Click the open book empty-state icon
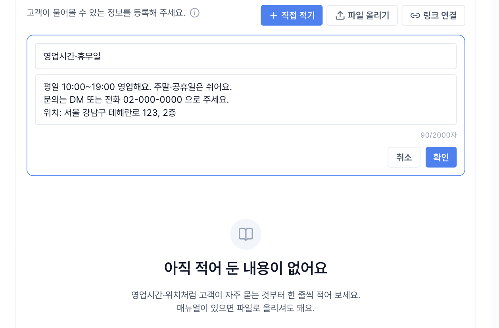Viewport: 499px width, 328px height. (246, 234)
